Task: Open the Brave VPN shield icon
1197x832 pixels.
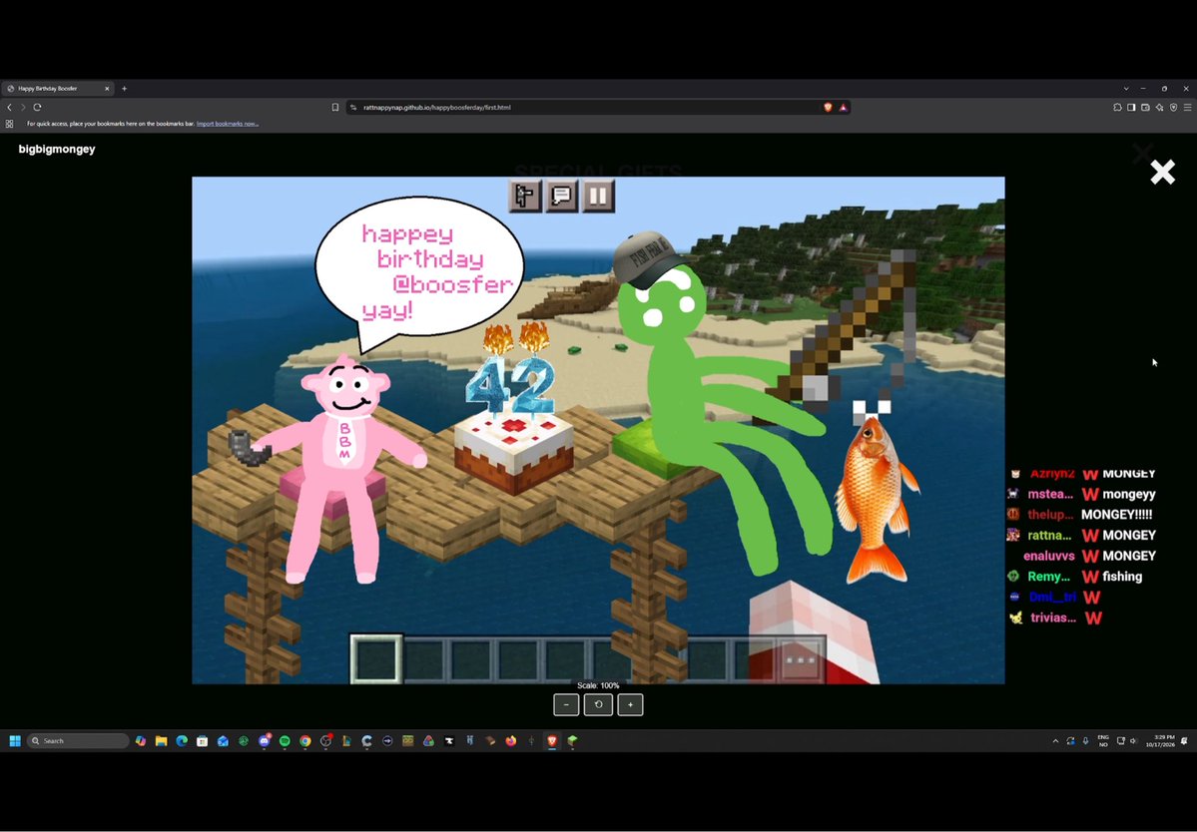Action: coord(1173,108)
